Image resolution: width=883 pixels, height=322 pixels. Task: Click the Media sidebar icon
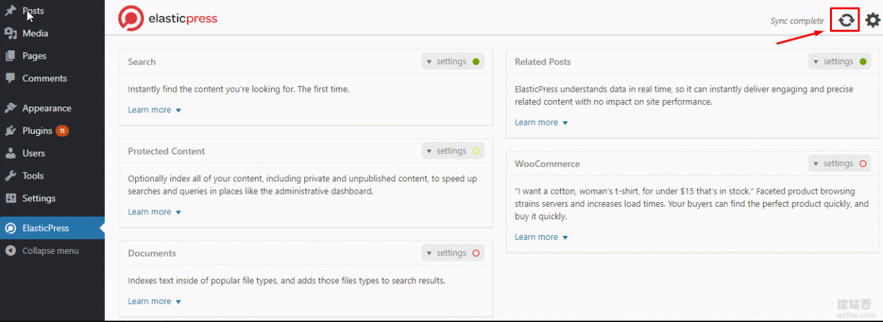[x=10, y=33]
